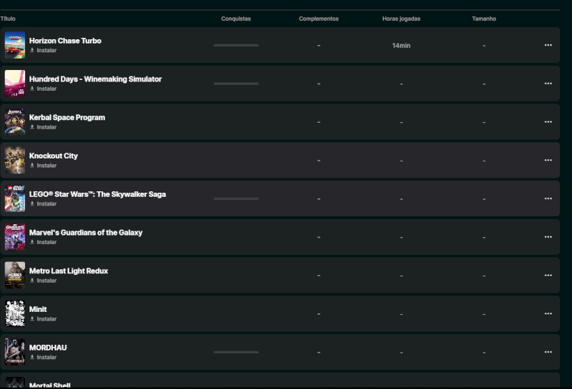This screenshot has width=572, height=389.
Task: Open options for Marvel's Guardians of the Galaxy
Action: click(548, 237)
